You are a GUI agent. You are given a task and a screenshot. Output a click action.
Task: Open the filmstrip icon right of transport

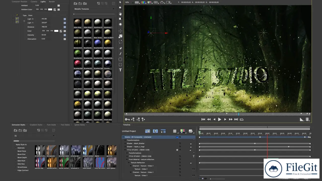point(307,119)
